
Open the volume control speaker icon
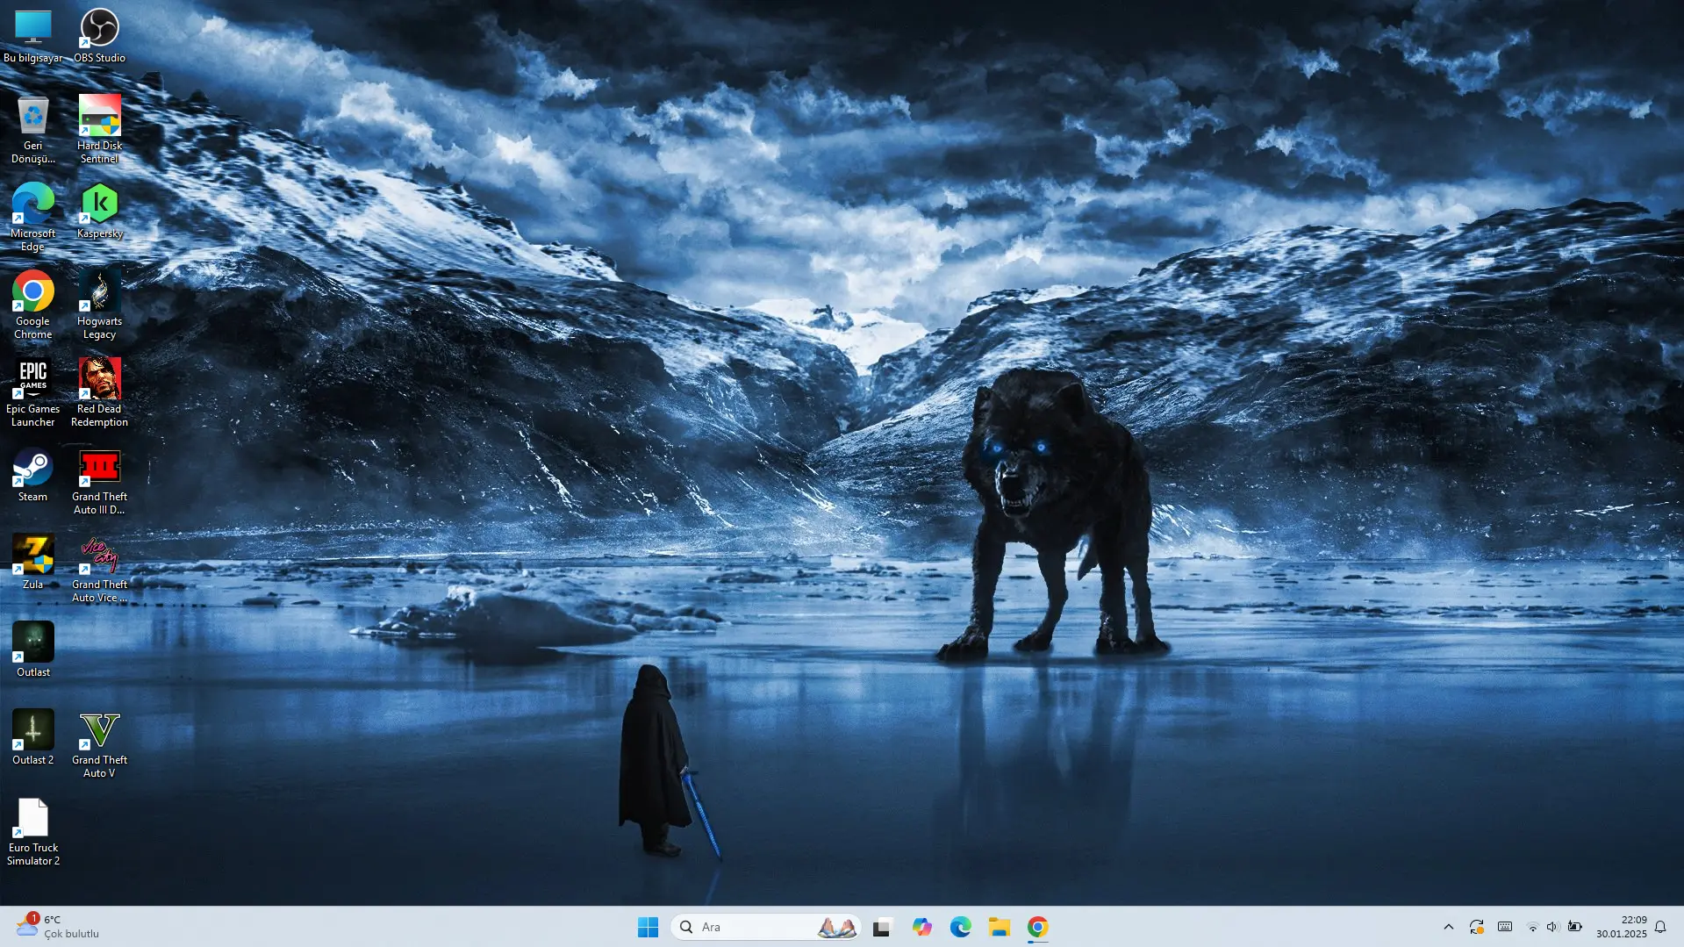(1552, 927)
